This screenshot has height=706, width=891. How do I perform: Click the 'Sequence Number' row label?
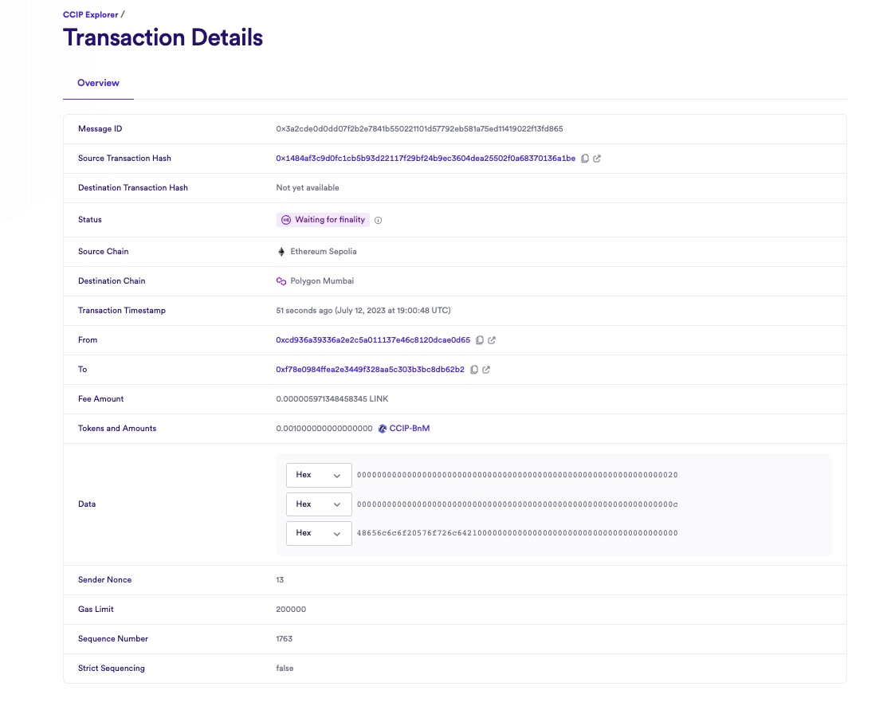(x=113, y=639)
